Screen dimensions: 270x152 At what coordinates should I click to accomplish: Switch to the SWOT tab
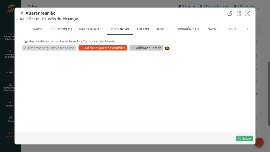coord(212,29)
